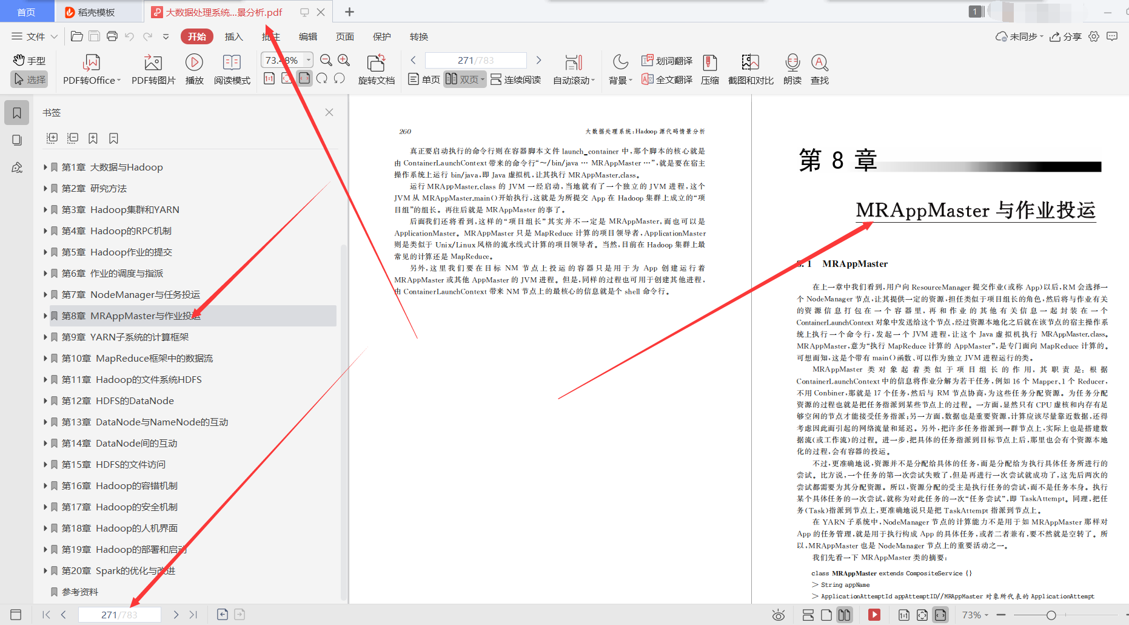
Task: Jump to first page in status bar
Action: click(x=46, y=615)
